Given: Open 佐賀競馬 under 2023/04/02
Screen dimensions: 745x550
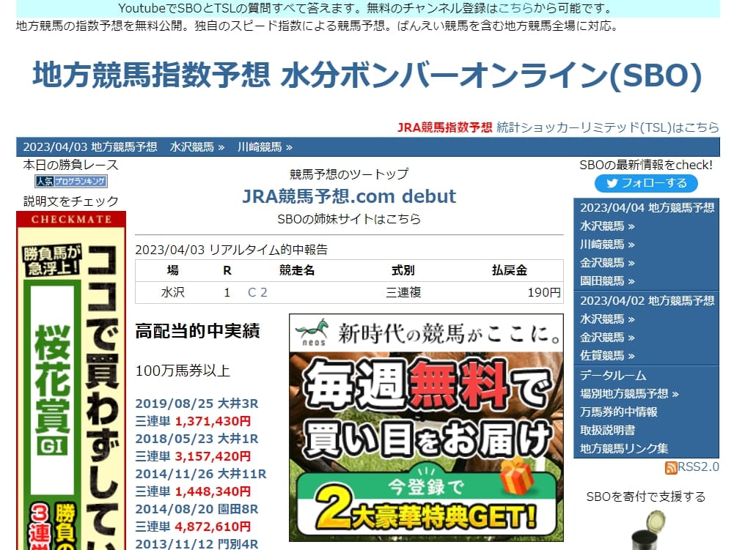Looking at the screenshot, I should [x=607, y=355].
